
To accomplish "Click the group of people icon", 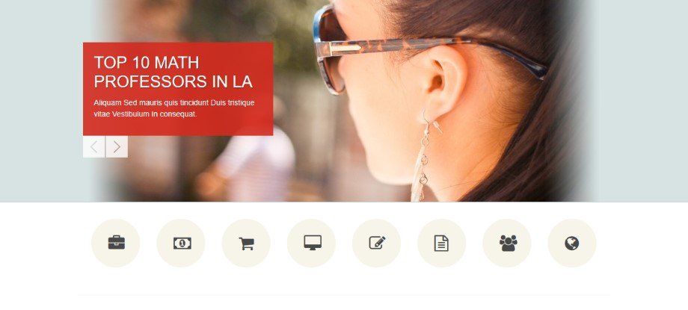I will point(507,243).
